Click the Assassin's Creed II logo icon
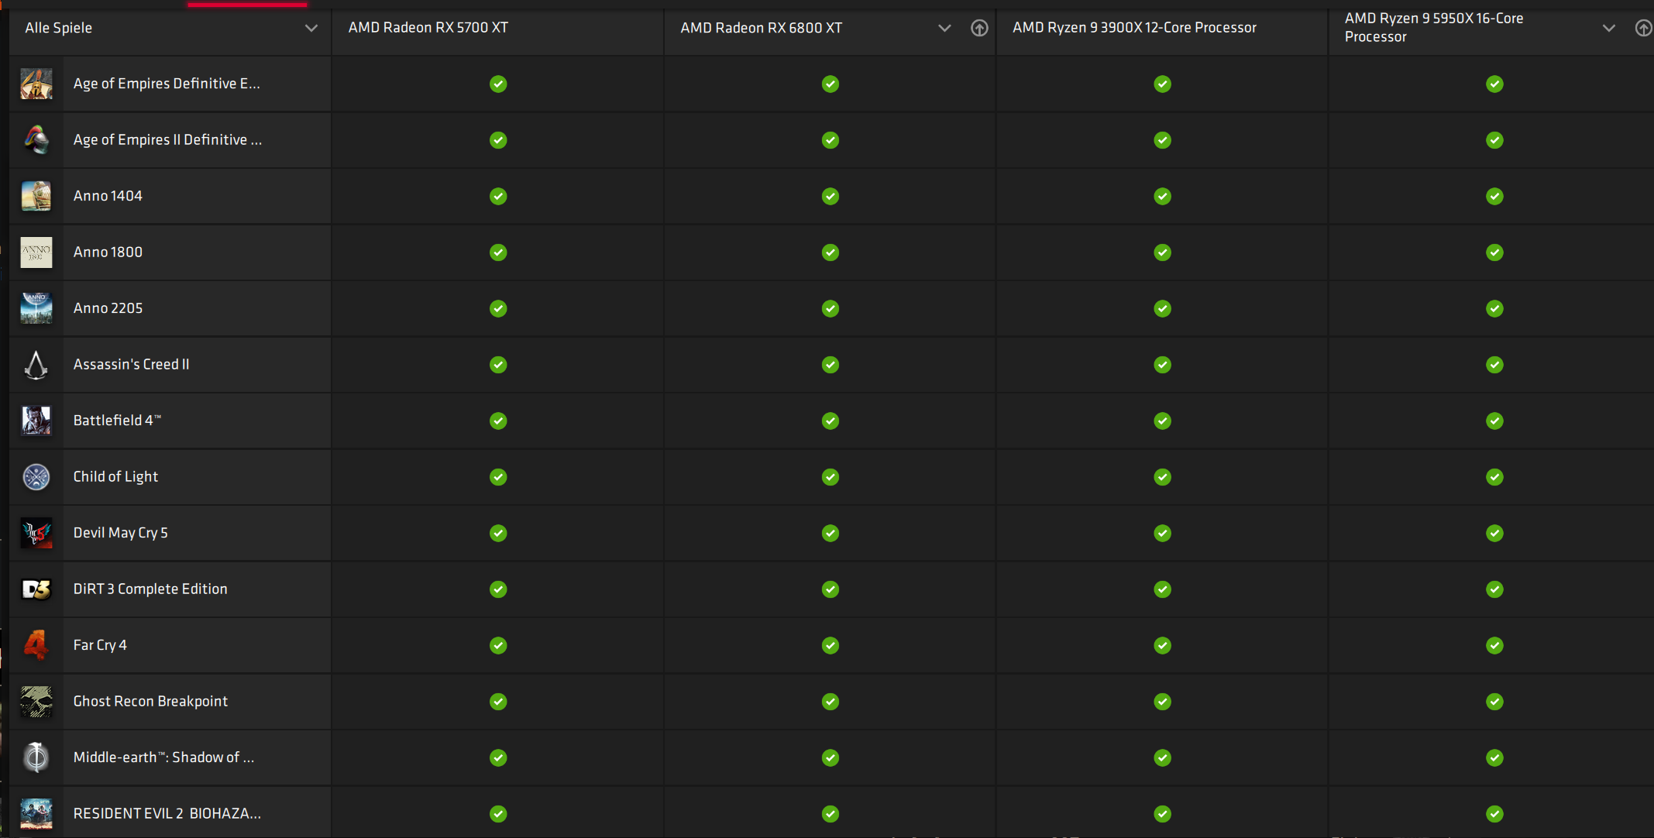The image size is (1654, 838). (36, 365)
